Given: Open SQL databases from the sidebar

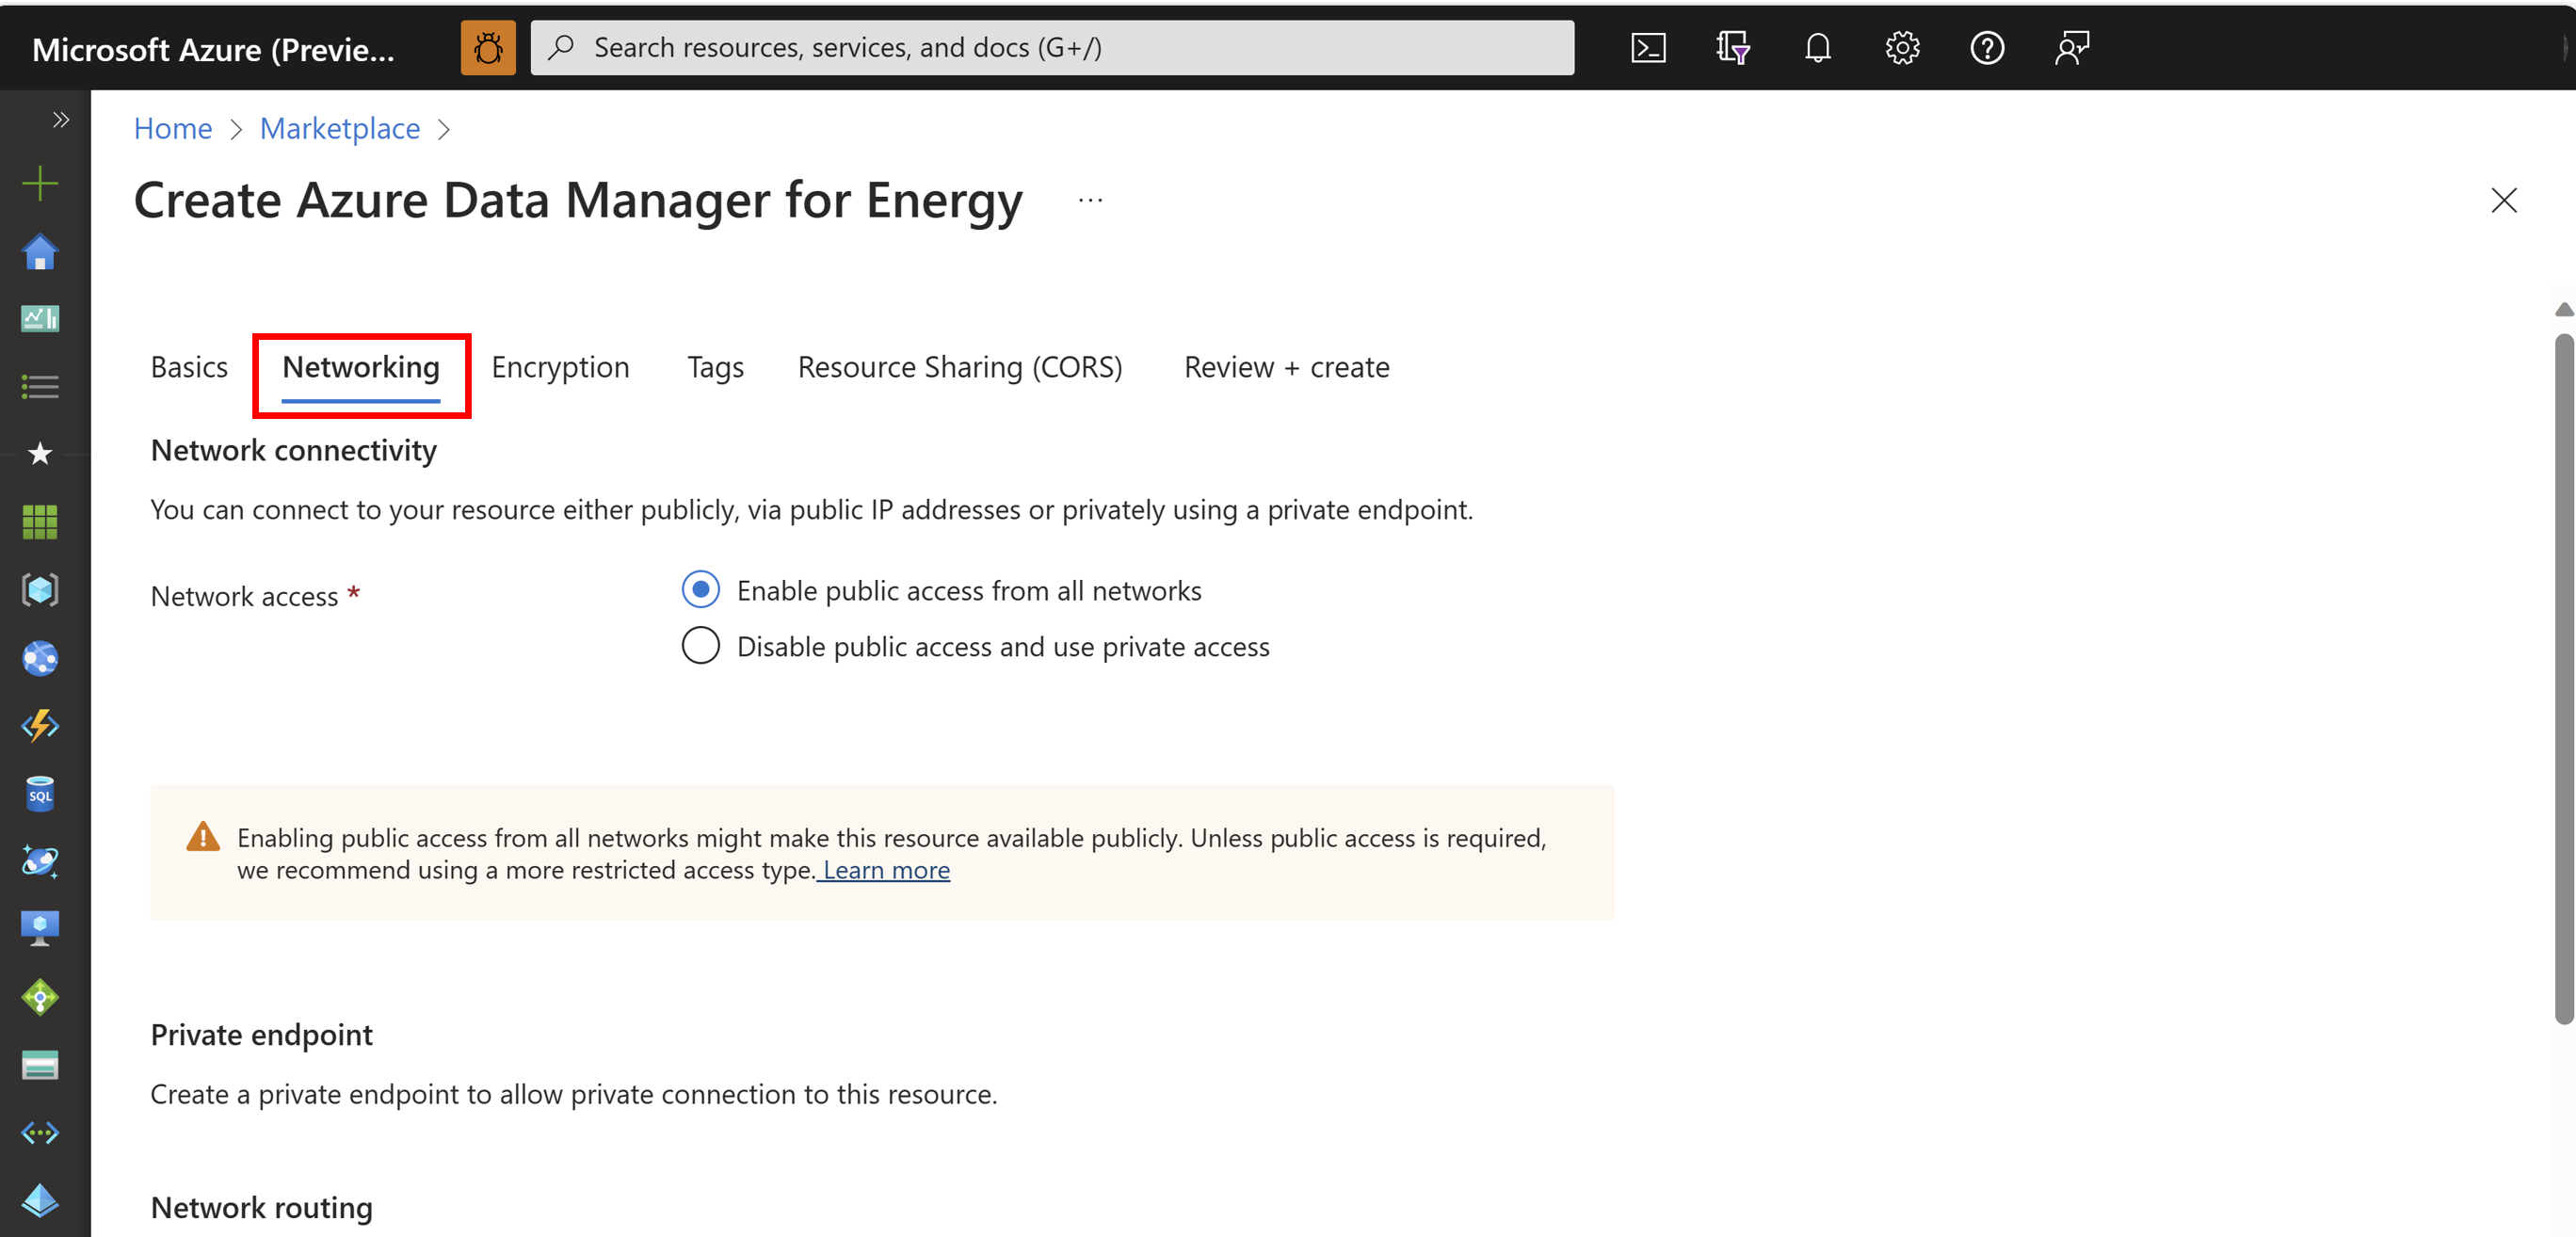Looking at the screenshot, I should coord(40,793).
